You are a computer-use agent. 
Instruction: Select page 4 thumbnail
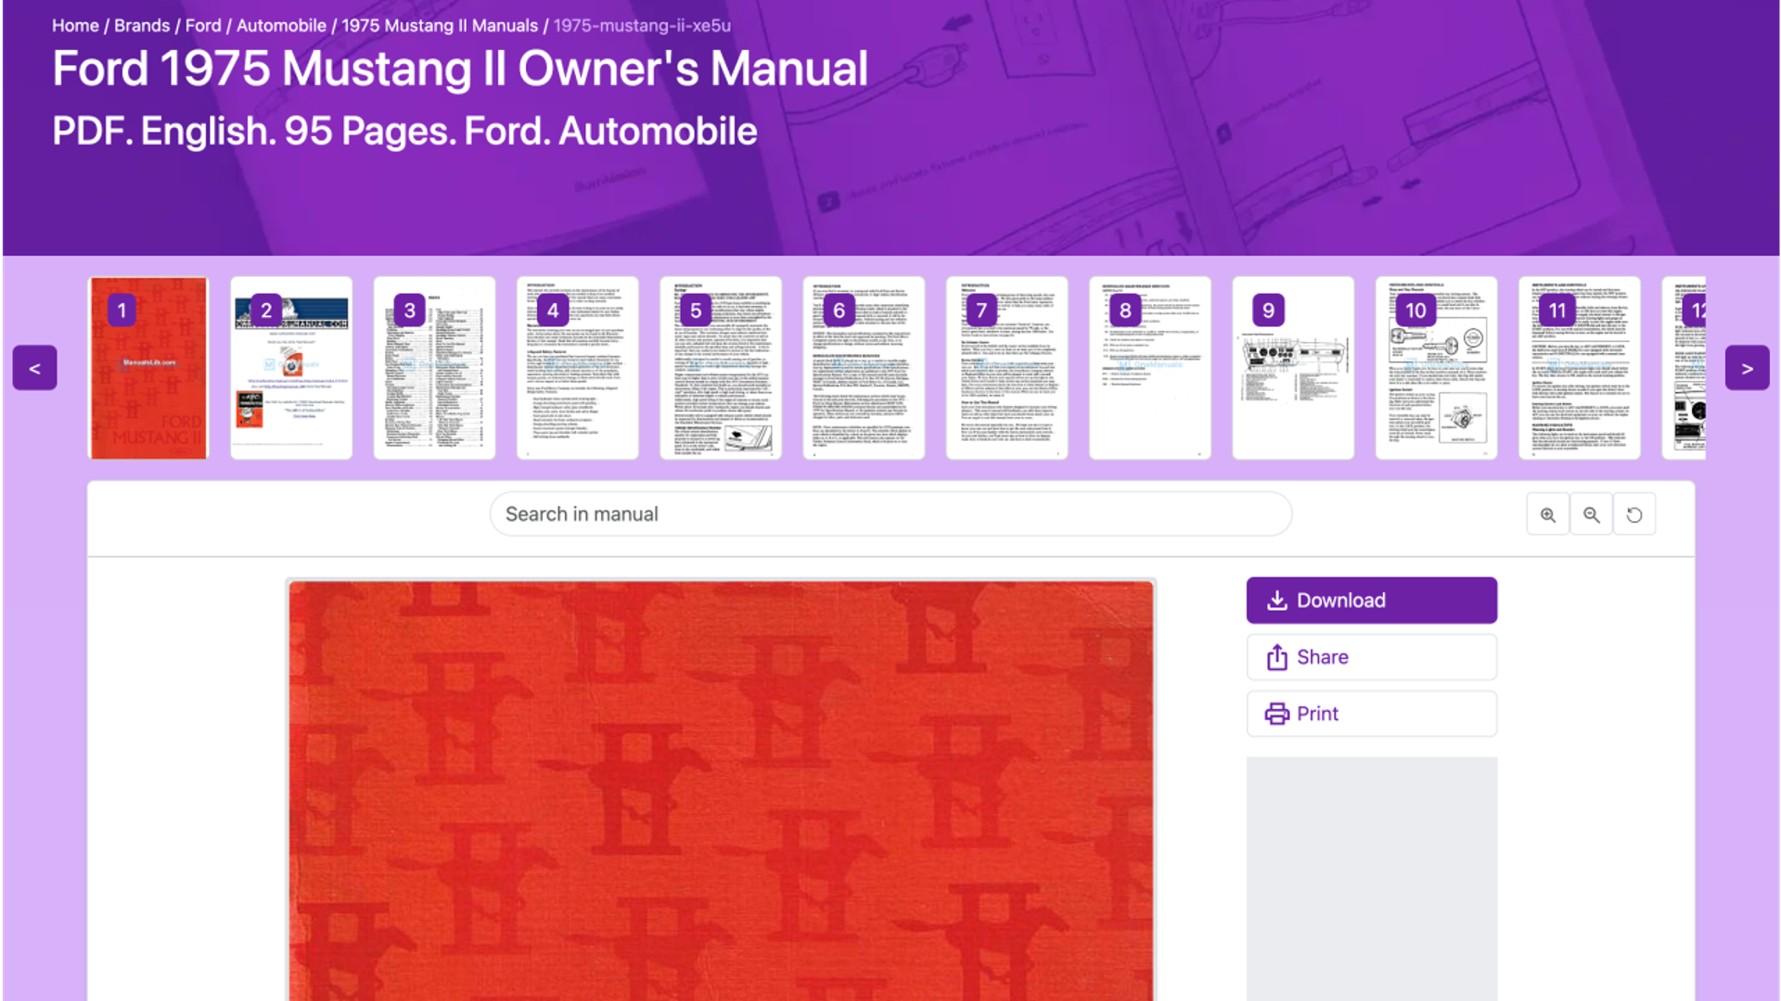click(x=578, y=368)
